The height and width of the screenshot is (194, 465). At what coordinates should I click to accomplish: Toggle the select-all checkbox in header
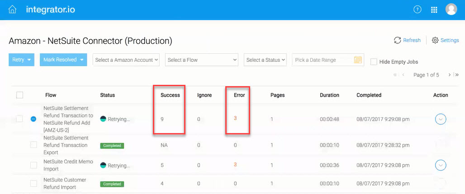tap(19, 95)
